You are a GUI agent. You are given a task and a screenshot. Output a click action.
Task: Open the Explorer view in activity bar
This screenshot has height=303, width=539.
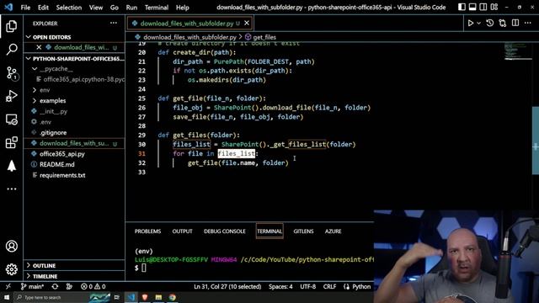(x=11, y=26)
